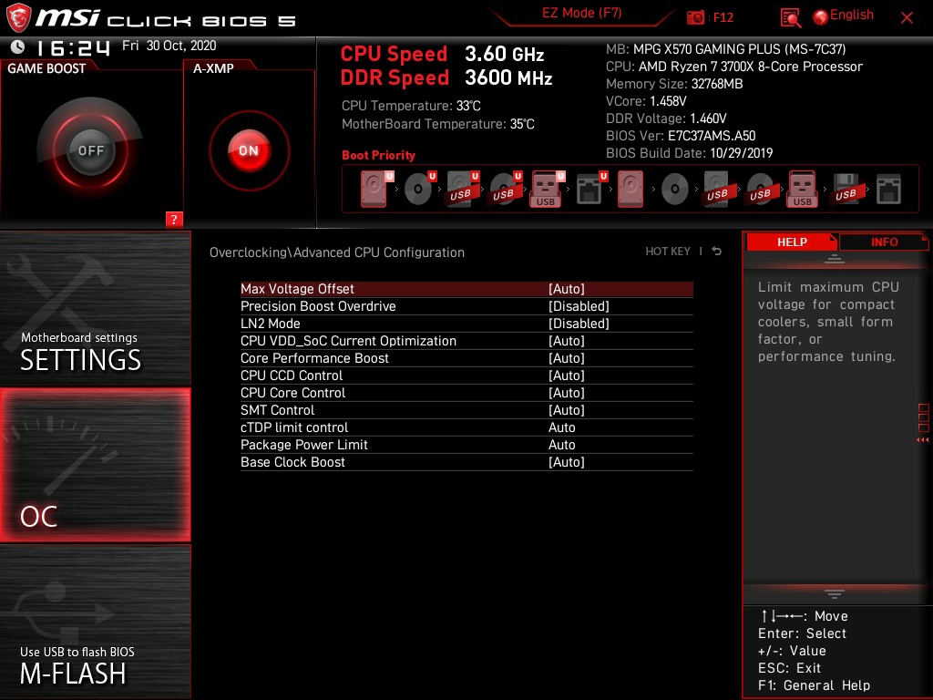Open the Base Clock Boost [Auto] value
Viewport: 933px width, 700px height.
(x=567, y=462)
